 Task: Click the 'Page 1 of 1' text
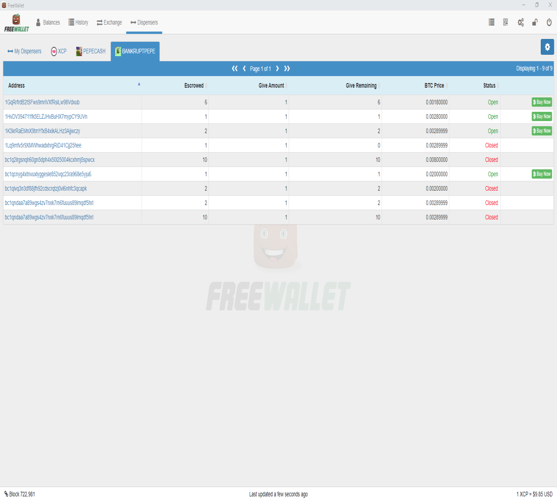tap(260, 69)
